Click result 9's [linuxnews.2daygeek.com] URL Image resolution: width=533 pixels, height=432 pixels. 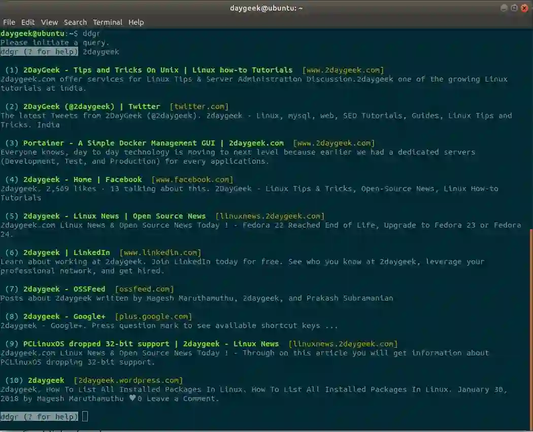[343, 344]
